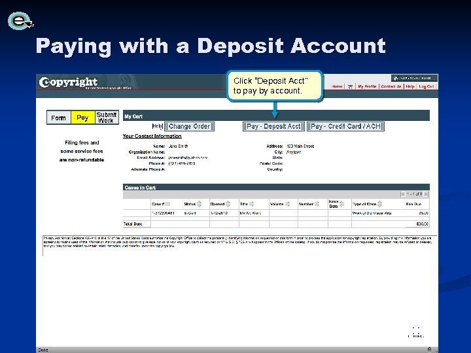Select the Pay step tab
This screenshot has width=471, height=353.
[x=82, y=118]
